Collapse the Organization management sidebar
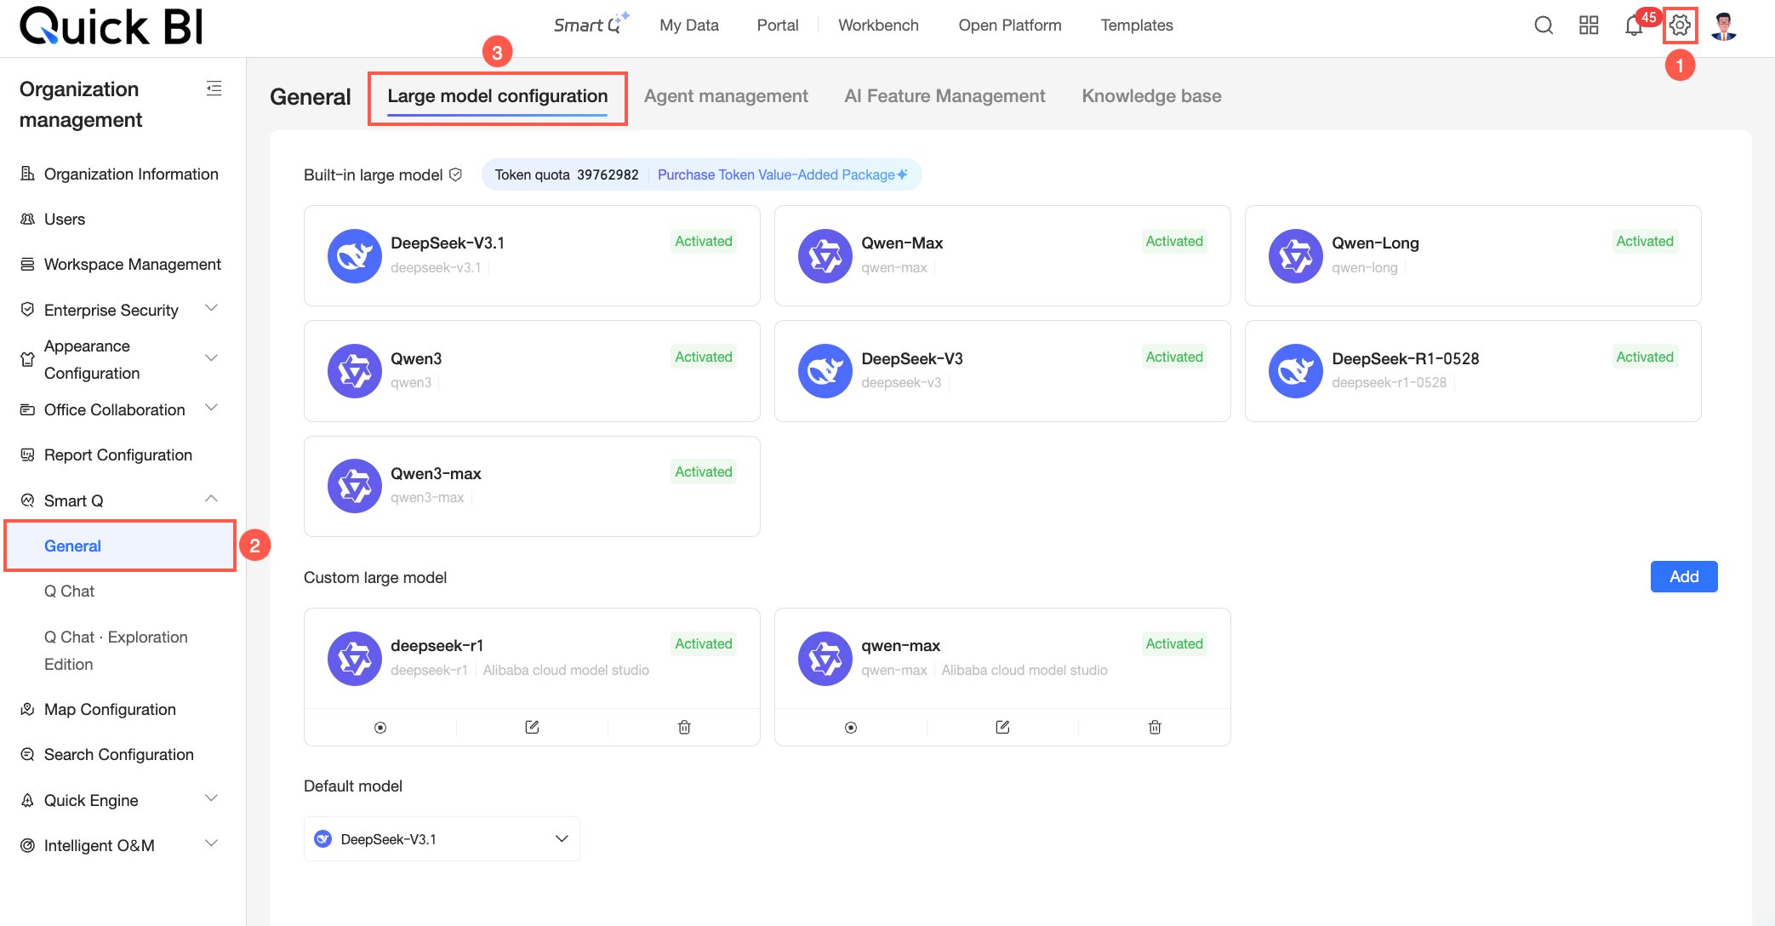Screen dimensions: 1775x926 tap(214, 89)
